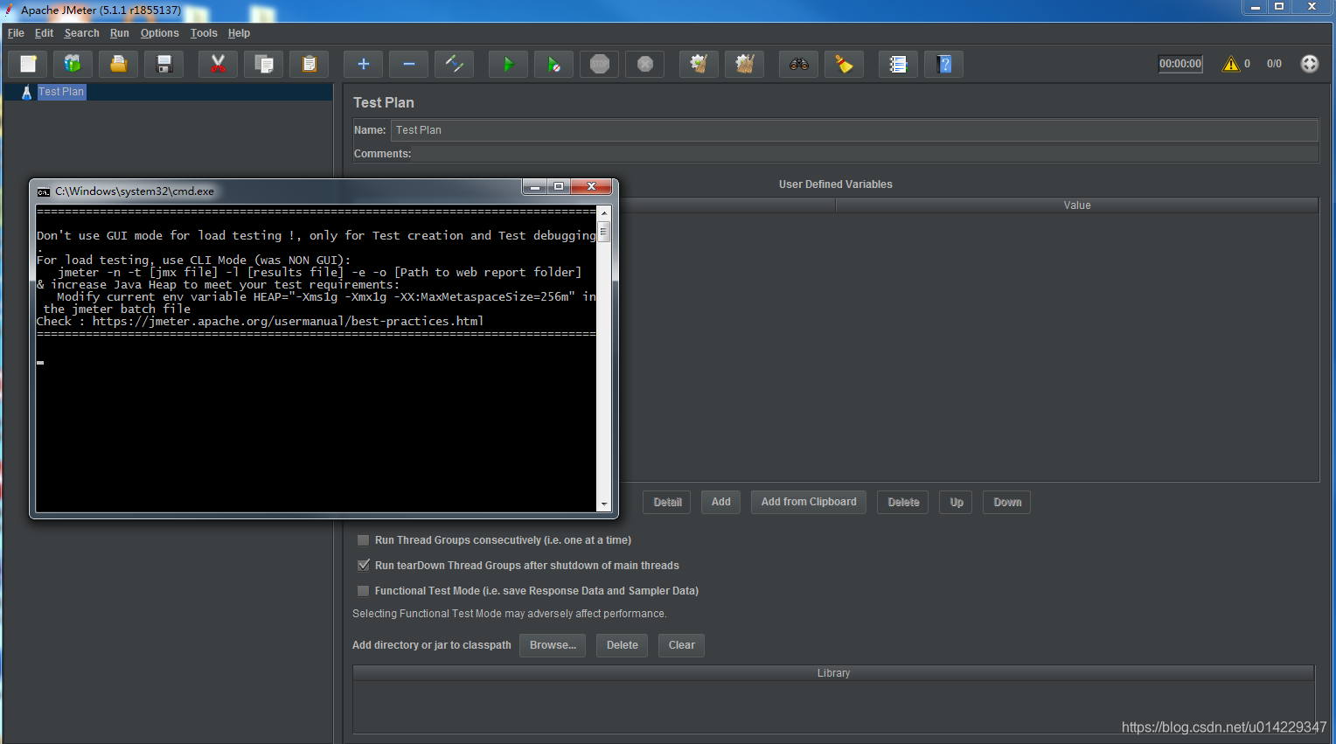Click the error count "0" beside the warning icon
Screen dimensions: 1336x744
click(1247, 64)
